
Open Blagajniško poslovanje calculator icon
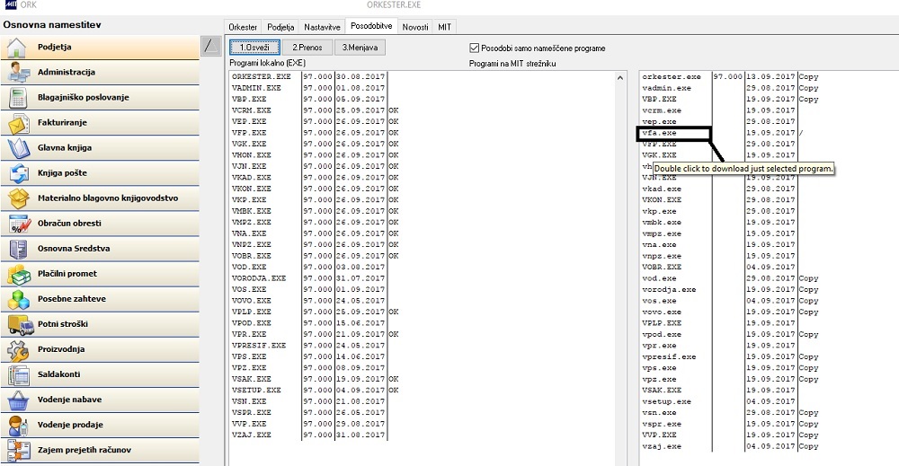pos(18,97)
